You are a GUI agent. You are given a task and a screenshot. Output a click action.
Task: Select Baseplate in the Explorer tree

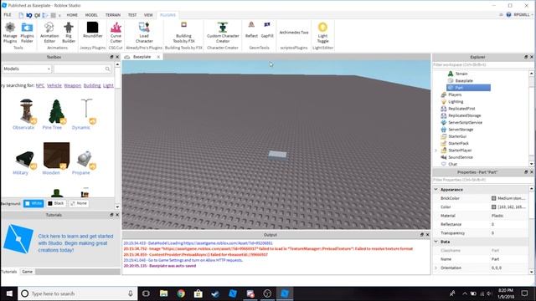(464, 81)
